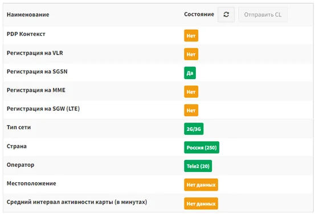The width and height of the screenshot is (315, 214).
Task: Click the Состояние column header
Action: 199,14
